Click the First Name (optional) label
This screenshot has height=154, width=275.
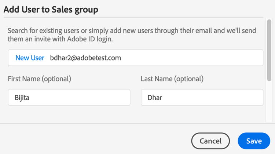pyautogui.click(x=39, y=79)
